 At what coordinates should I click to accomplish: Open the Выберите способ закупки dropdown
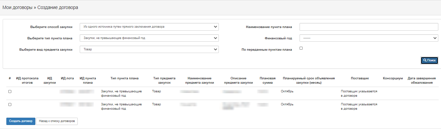[x=149, y=27]
